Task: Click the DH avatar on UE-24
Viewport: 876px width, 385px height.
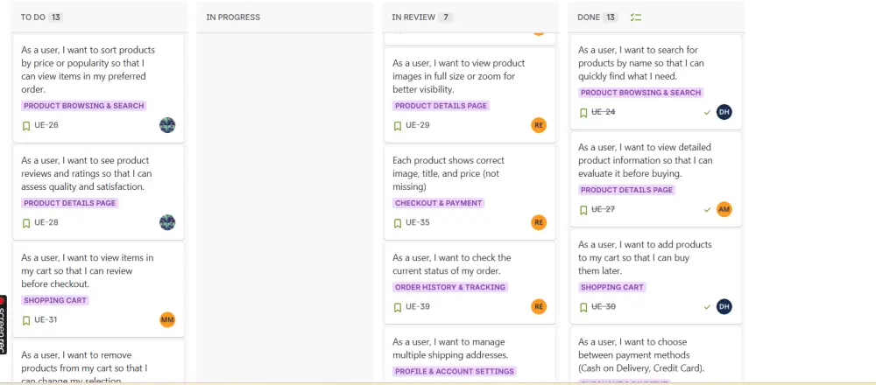Action: click(724, 112)
